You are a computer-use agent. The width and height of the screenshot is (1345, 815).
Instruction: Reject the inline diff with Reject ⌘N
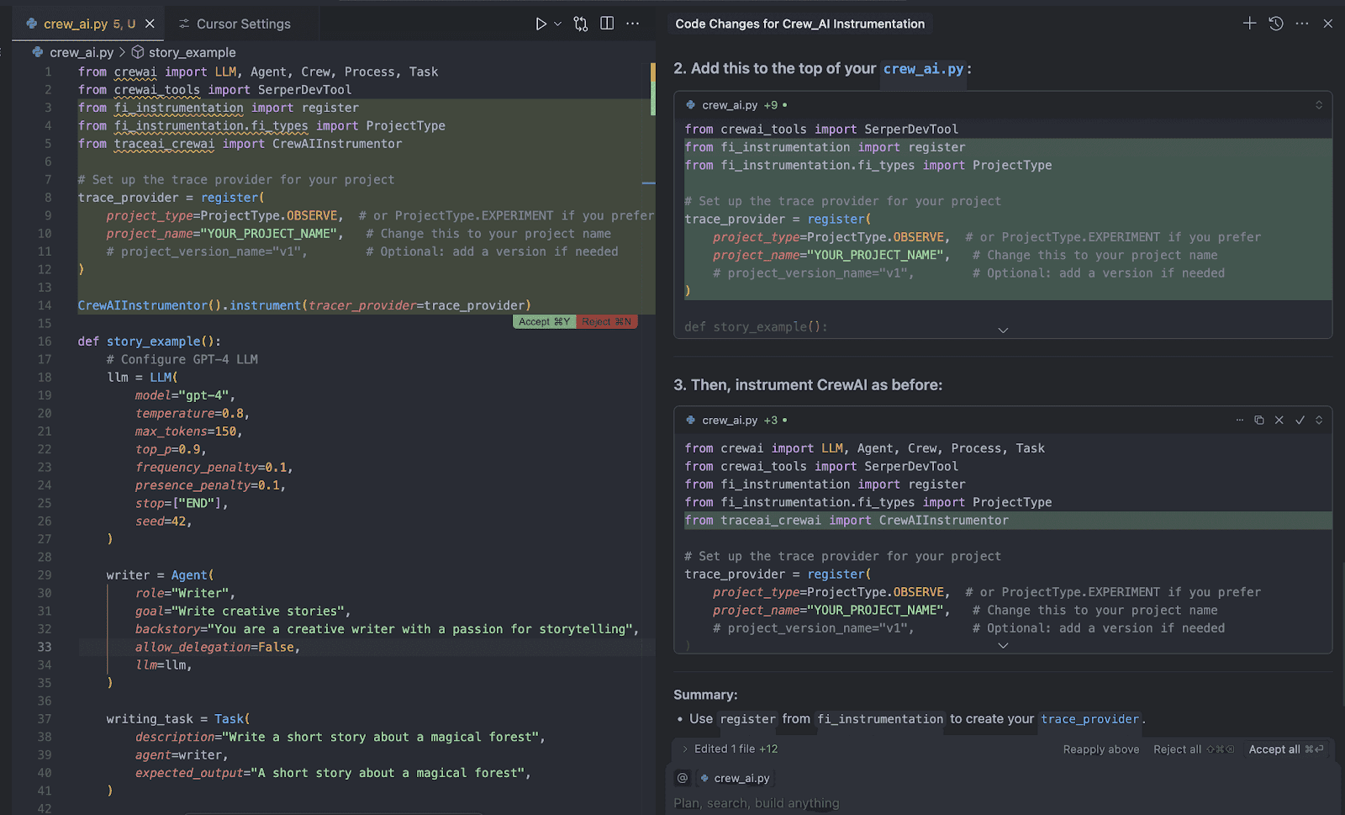606,322
